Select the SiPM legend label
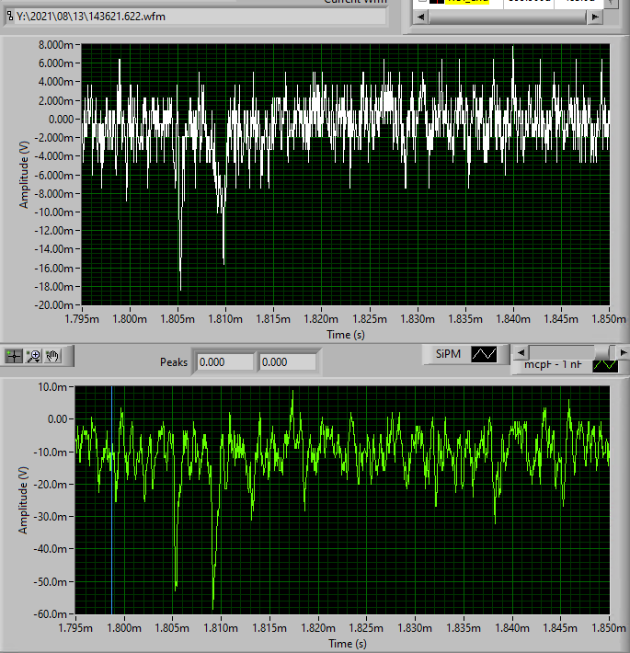 [446, 353]
